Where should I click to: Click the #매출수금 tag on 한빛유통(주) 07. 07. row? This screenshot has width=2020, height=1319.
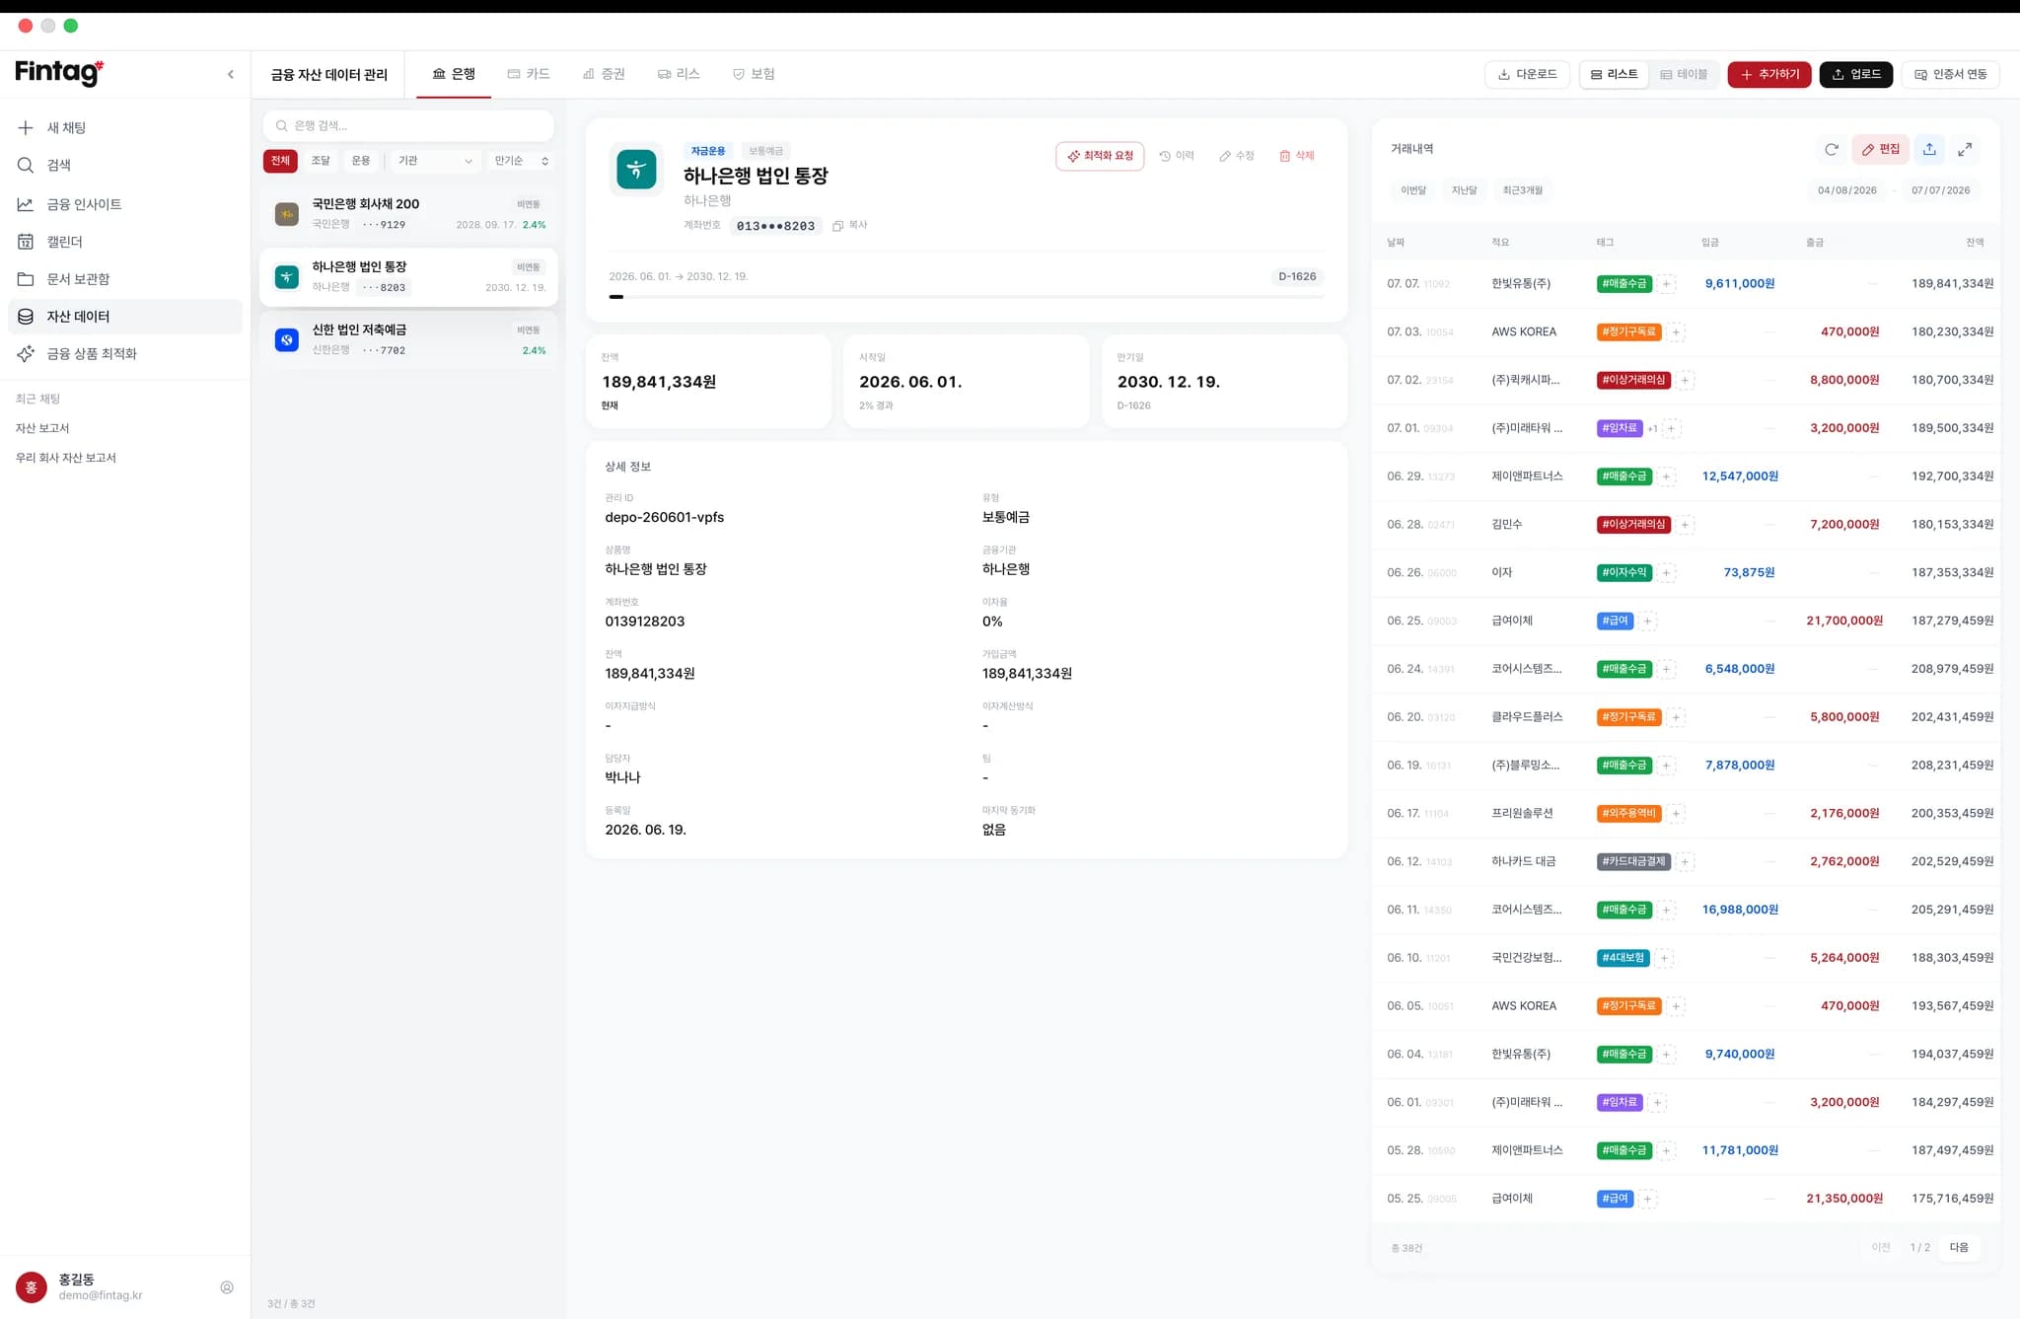[x=1623, y=284]
